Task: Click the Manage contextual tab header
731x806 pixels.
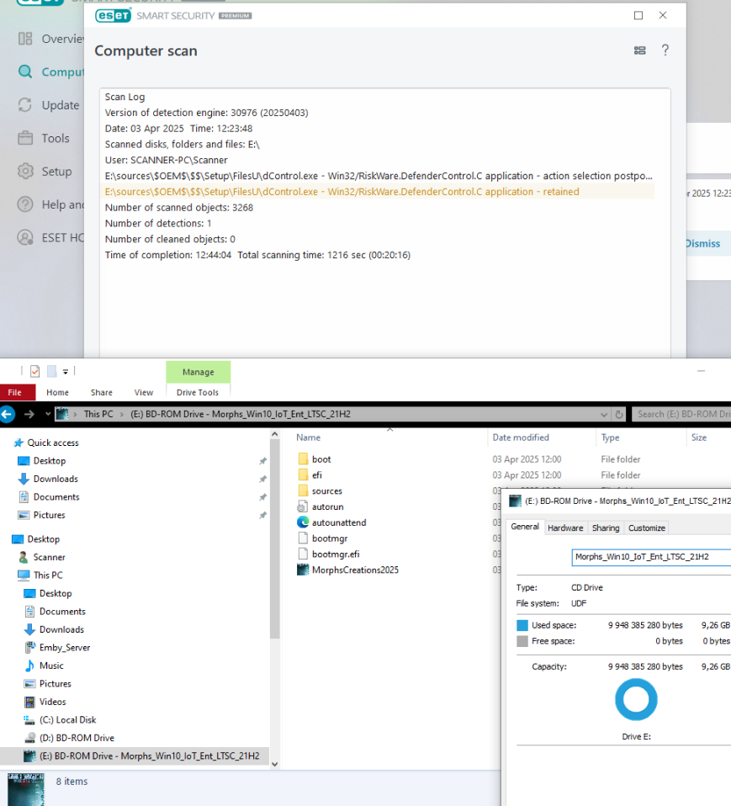Action: [x=198, y=372]
